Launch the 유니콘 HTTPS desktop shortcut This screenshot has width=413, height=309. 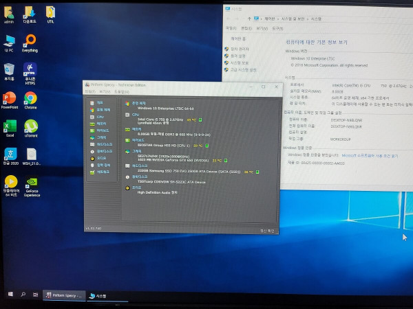click(30, 73)
